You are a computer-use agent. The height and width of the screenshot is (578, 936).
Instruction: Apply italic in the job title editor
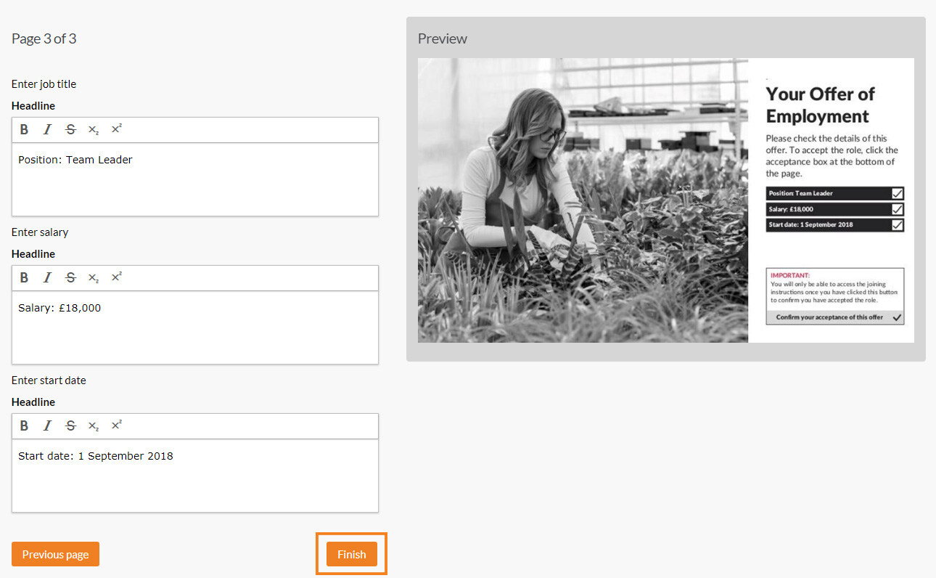(47, 130)
